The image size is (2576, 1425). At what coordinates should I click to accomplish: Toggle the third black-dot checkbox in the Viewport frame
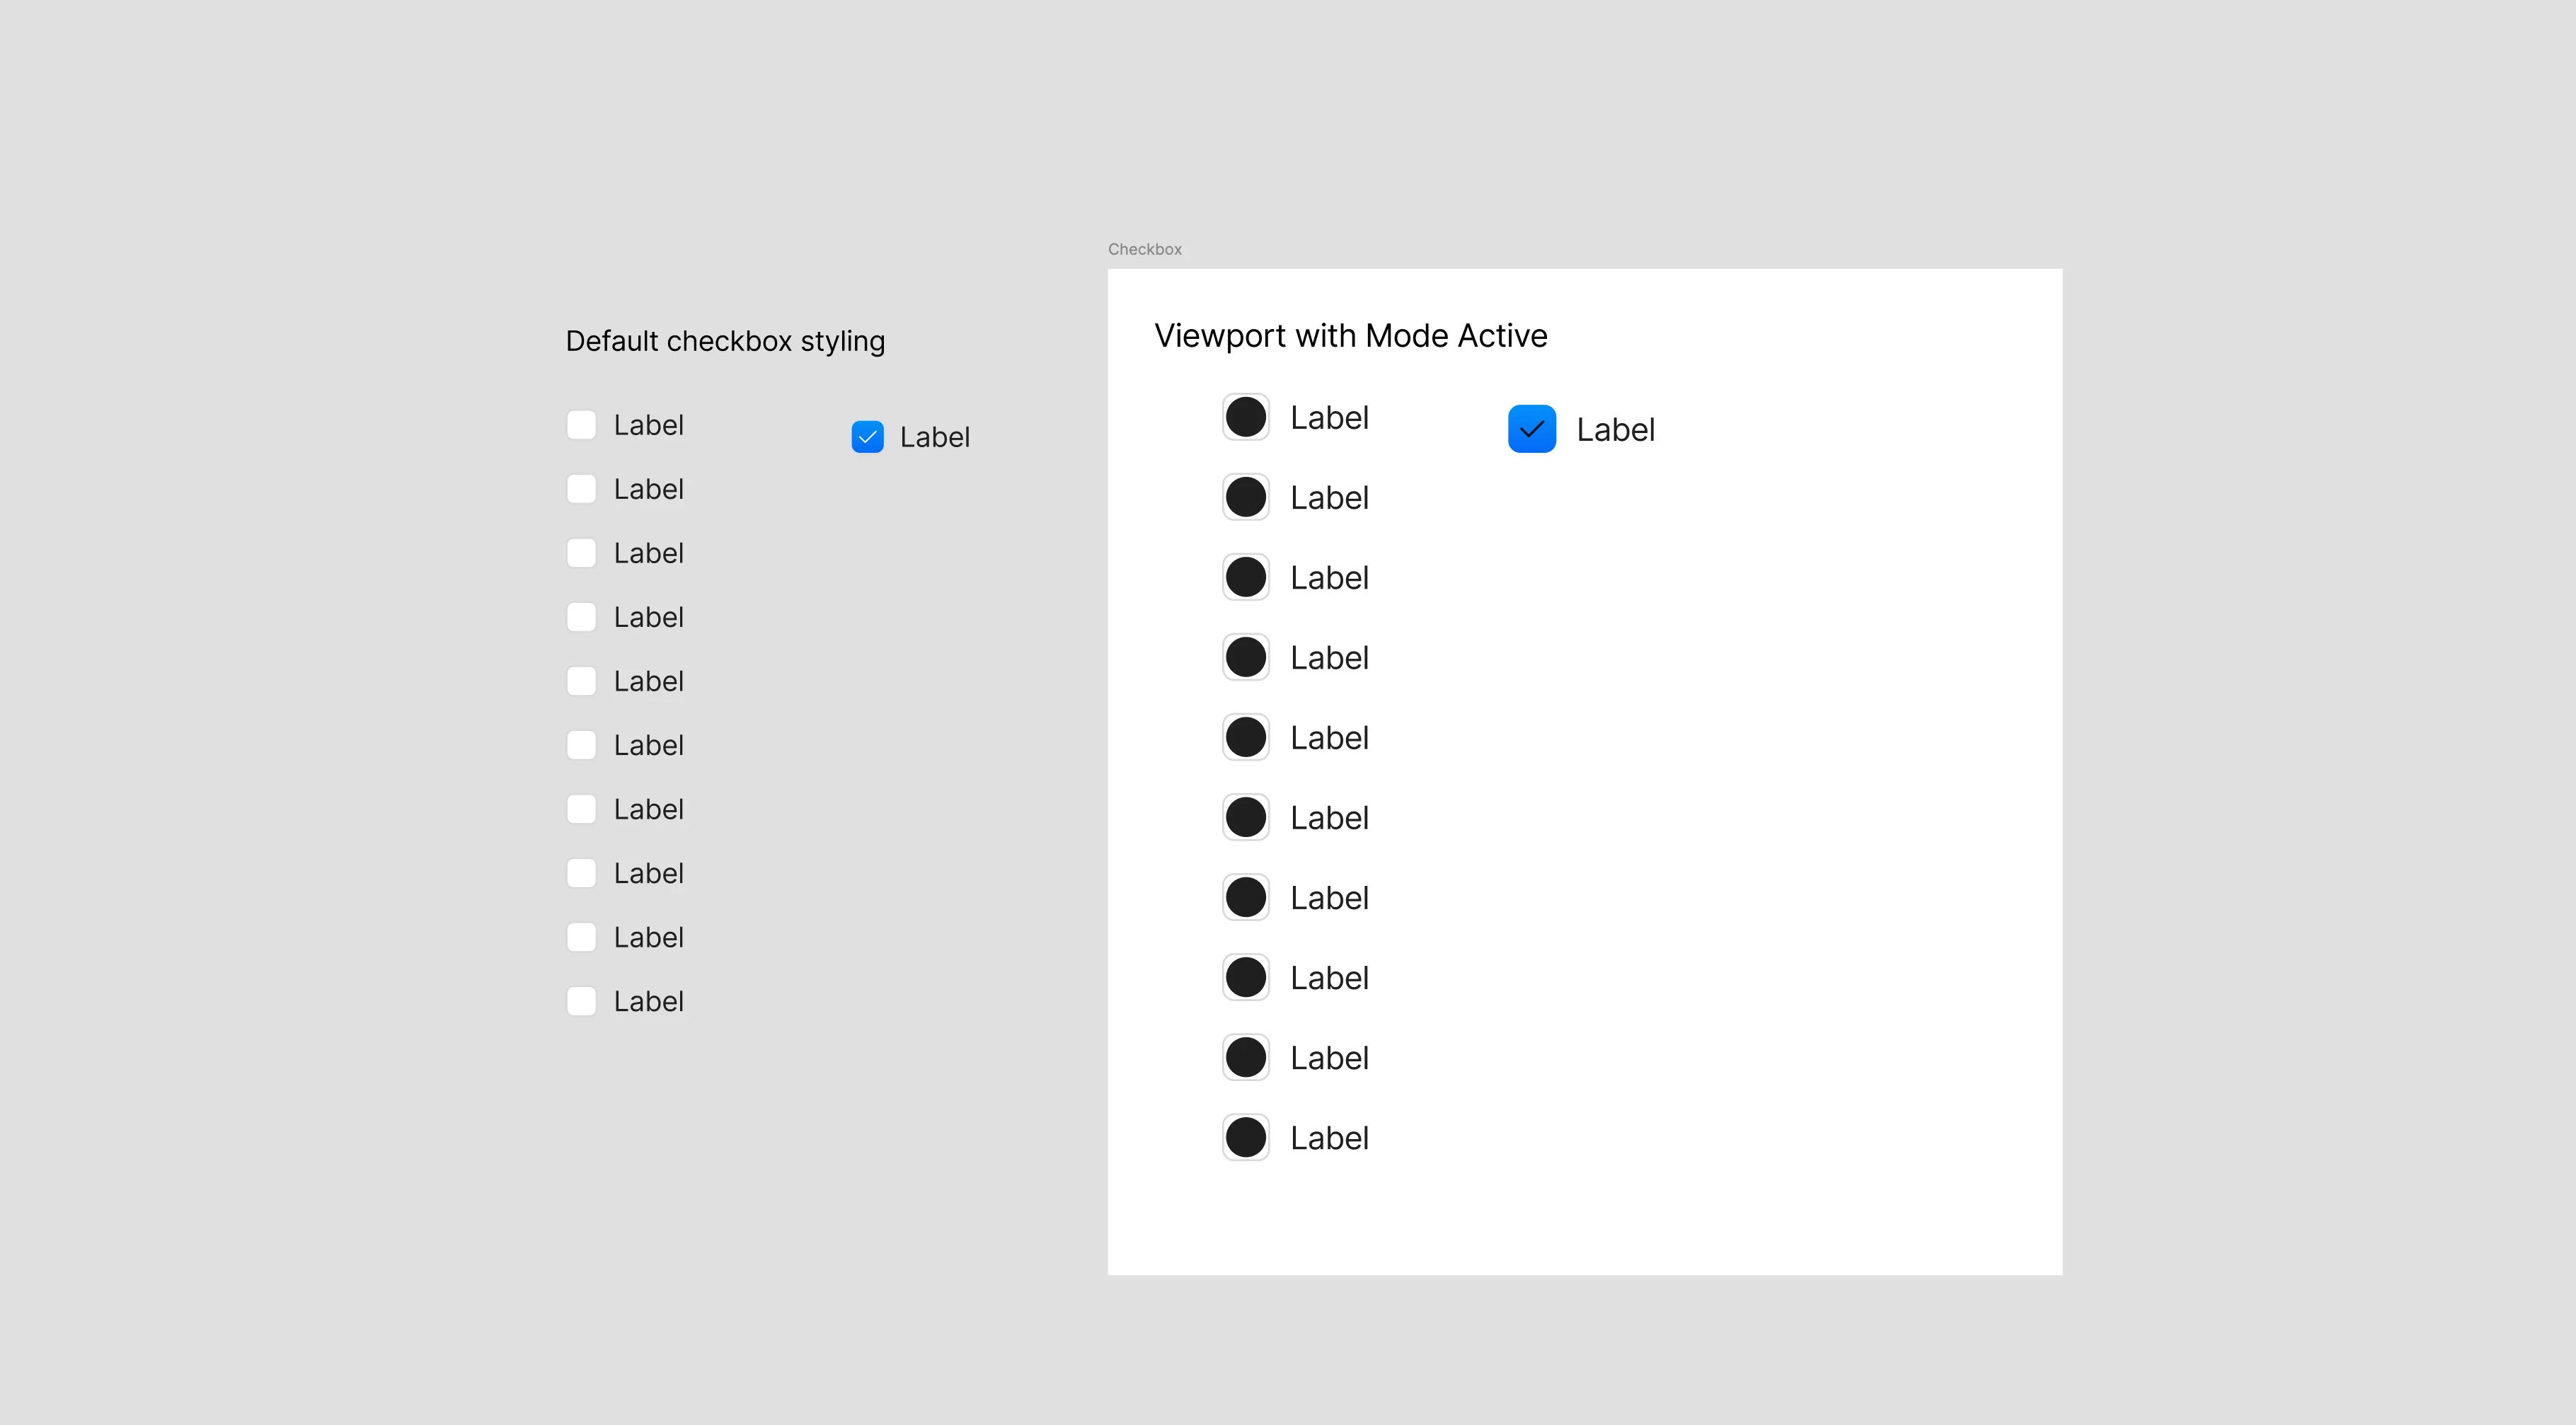tap(1246, 577)
